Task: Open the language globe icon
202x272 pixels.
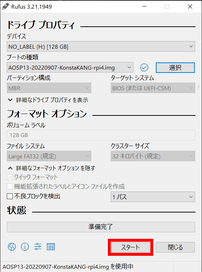Action: [12, 246]
